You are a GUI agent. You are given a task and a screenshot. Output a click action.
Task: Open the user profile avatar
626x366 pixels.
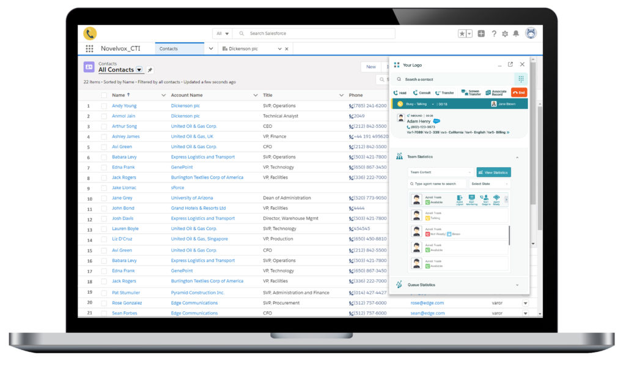[531, 33]
